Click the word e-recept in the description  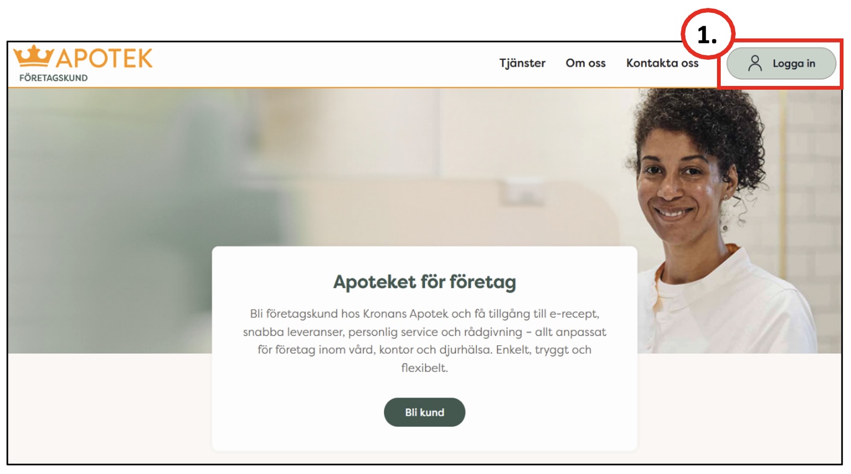point(574,314)
